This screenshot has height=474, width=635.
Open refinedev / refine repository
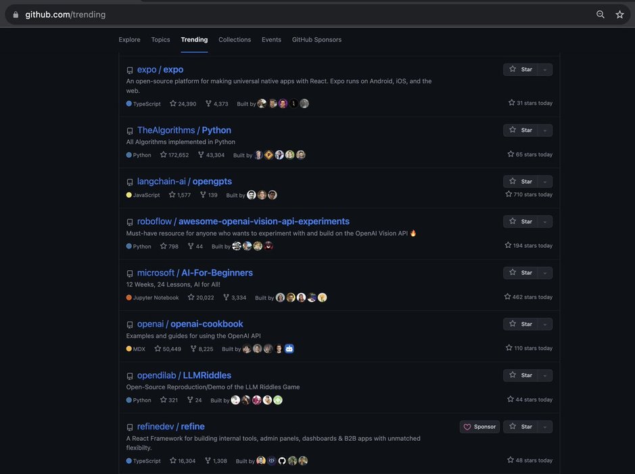(x=171, y=427)
